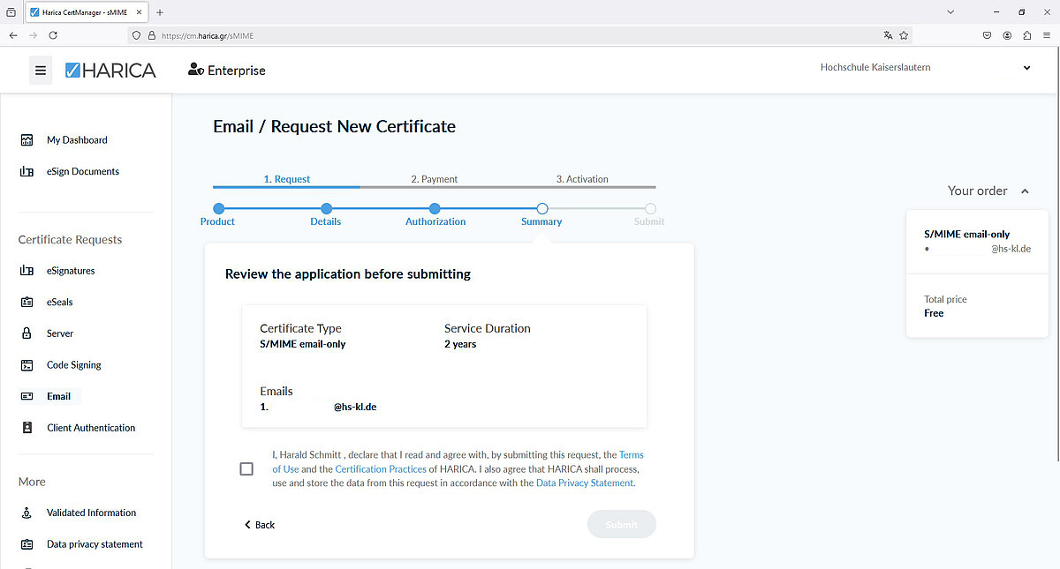Screen dimensions: 1060x569
Task: Select the eSeals sidebar icon
Action: coord(26,303)
